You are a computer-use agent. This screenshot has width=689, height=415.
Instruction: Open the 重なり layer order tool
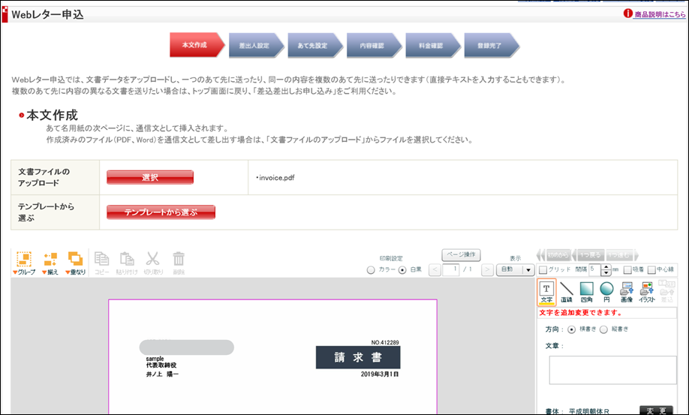click(76, 263)
